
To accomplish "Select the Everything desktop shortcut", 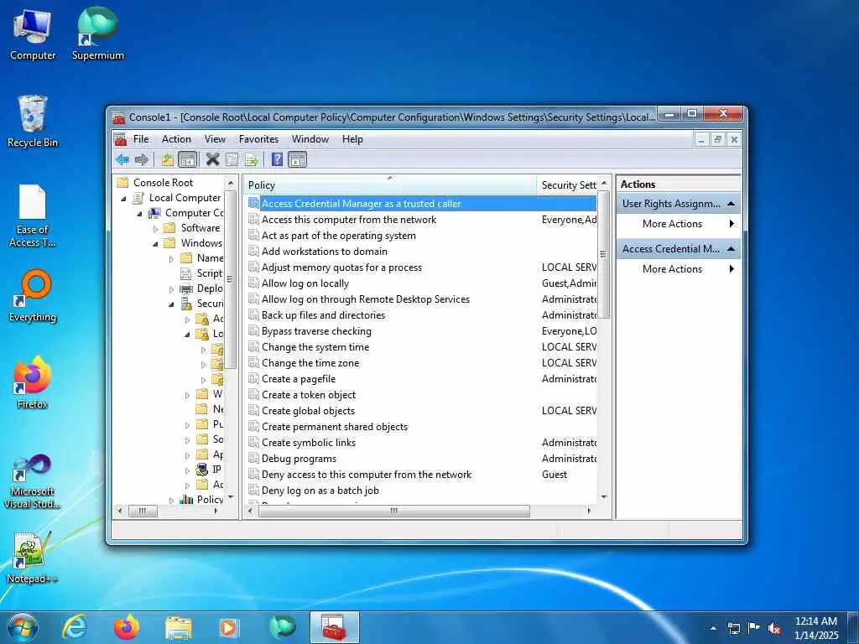I will click(x=33, y=296).
